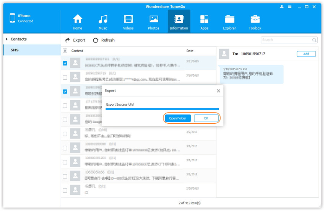Click Refresh in the toolbar

[104, 40]
